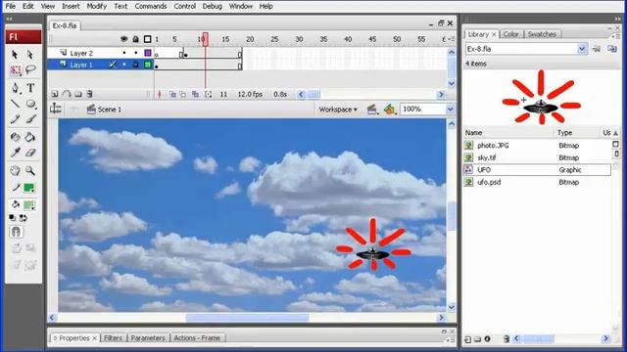Open the zoom 100% dropdown
The height and width of the screenshot is (352, 627).
tap(451, 109)
